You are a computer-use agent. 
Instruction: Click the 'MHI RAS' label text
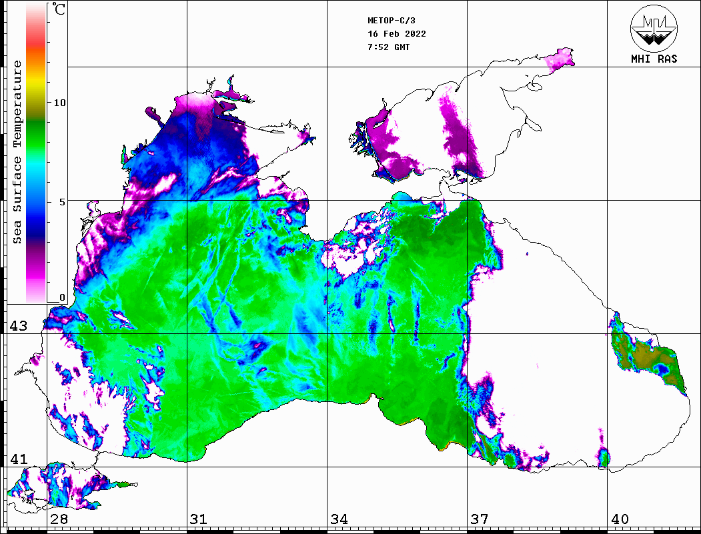point(654,59)
